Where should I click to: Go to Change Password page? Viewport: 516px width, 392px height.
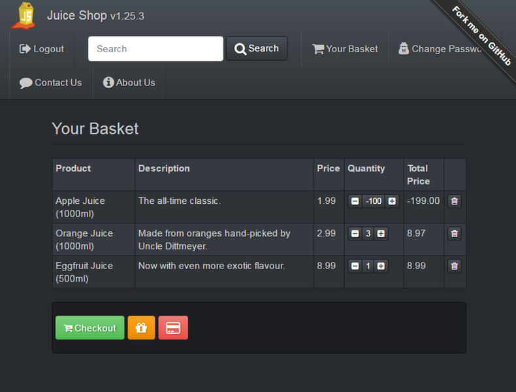tap(444, 49)
